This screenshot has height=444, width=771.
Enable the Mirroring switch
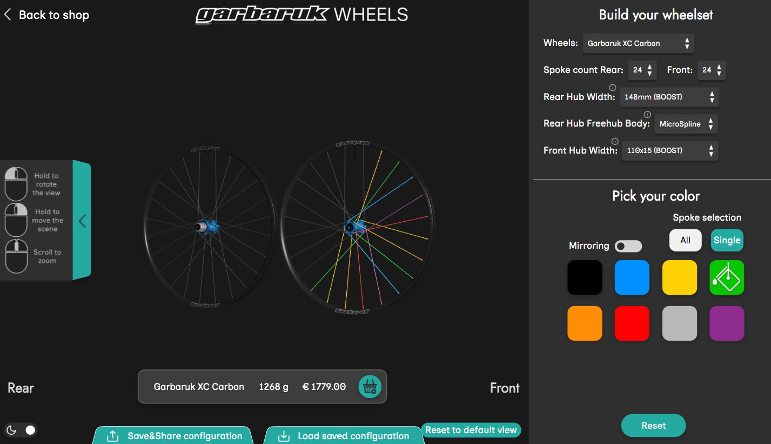pyautogui.click(x=629, y=246)
